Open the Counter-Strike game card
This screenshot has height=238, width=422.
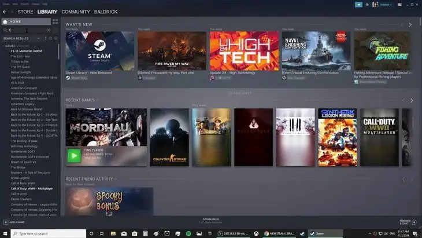[169, 137]
